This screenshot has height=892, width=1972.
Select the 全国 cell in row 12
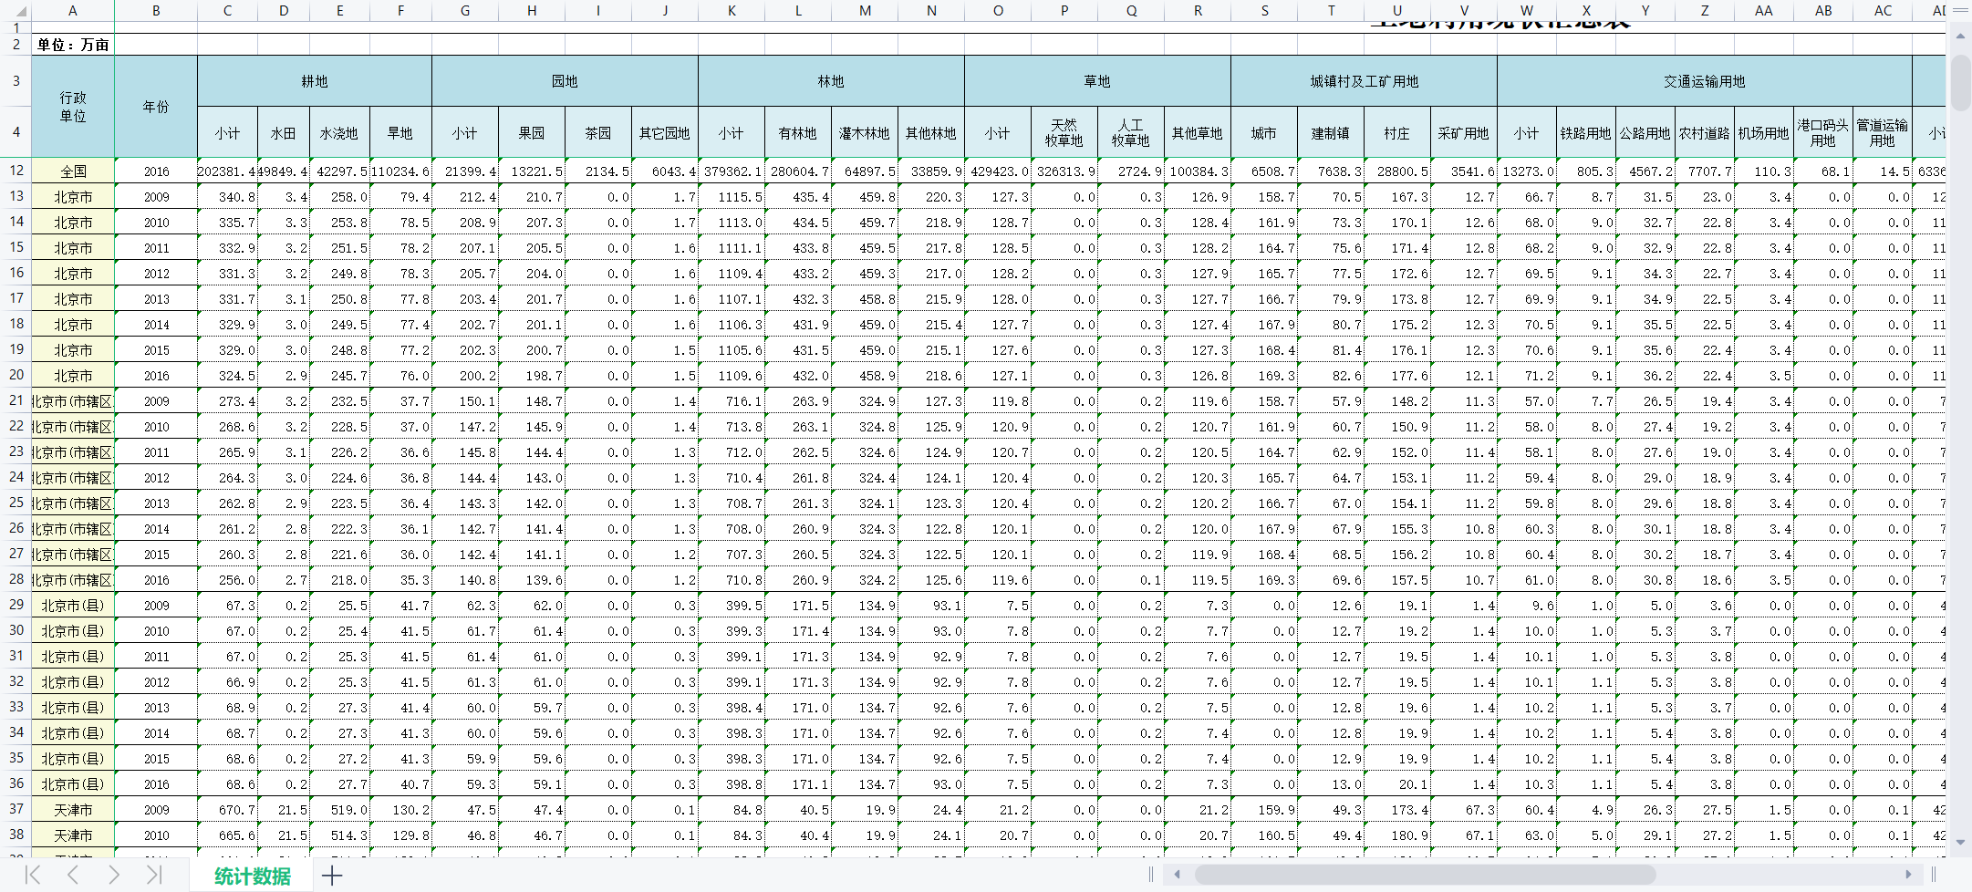(x=73, y=171)
